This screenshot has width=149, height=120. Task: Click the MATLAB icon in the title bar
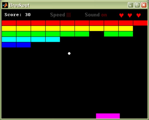pos(5,5)
